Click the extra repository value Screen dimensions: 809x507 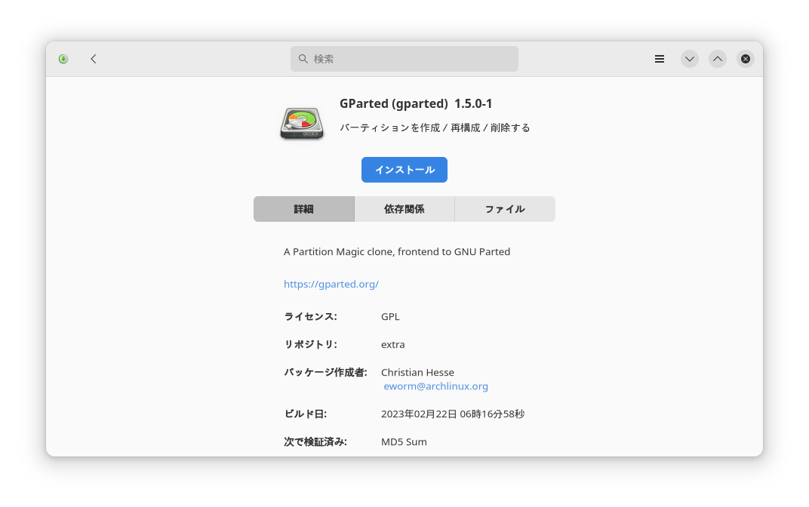tap(392, 345)
